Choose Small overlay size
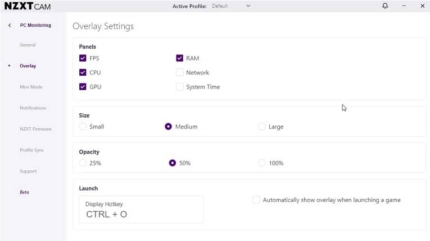The height and width of the screenshot is (241, 430). coord(83,126)
